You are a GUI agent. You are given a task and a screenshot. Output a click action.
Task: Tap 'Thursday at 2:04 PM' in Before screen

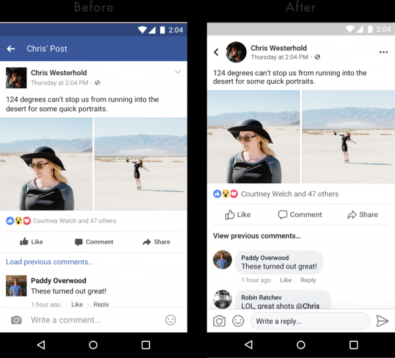point(59,83)
